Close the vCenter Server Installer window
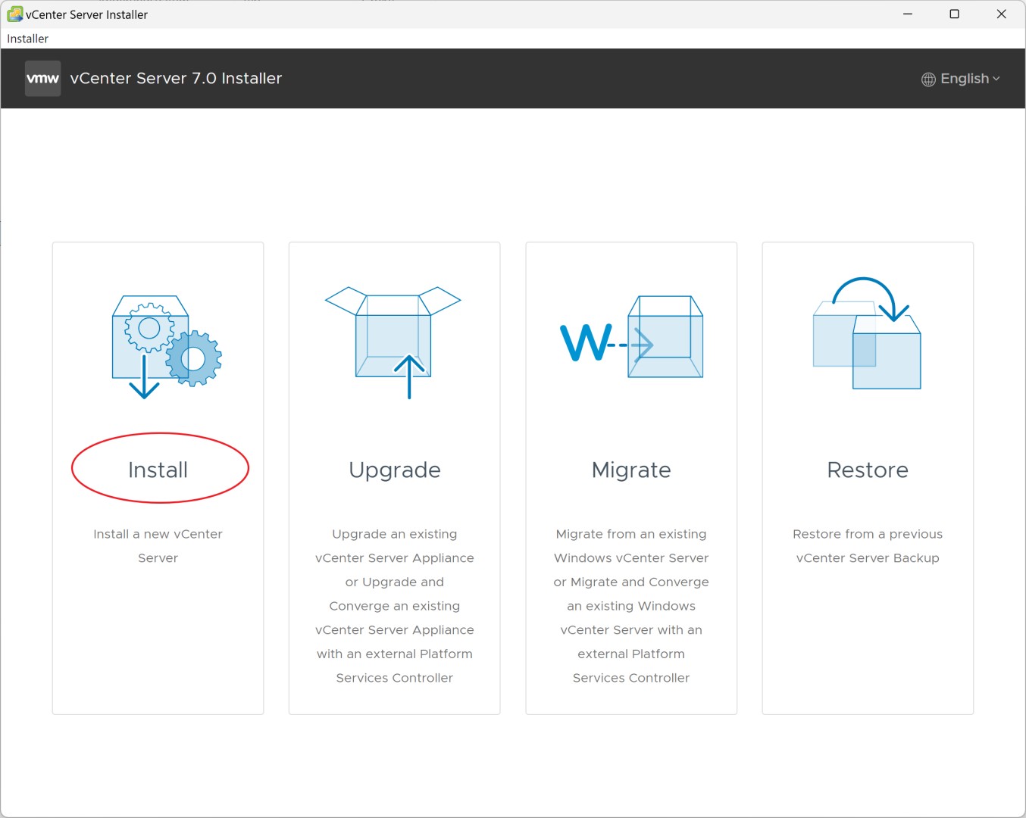Image resolution: width=1026 pixels, height=818 pixels. click(1001, 14)
